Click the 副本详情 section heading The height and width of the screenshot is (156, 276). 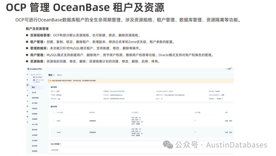pos(54,107)
